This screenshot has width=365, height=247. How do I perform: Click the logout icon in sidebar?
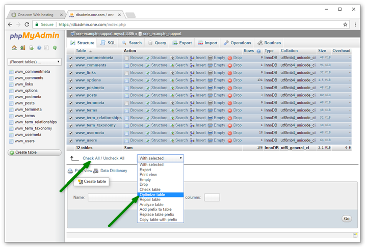[x=22, y=48]
